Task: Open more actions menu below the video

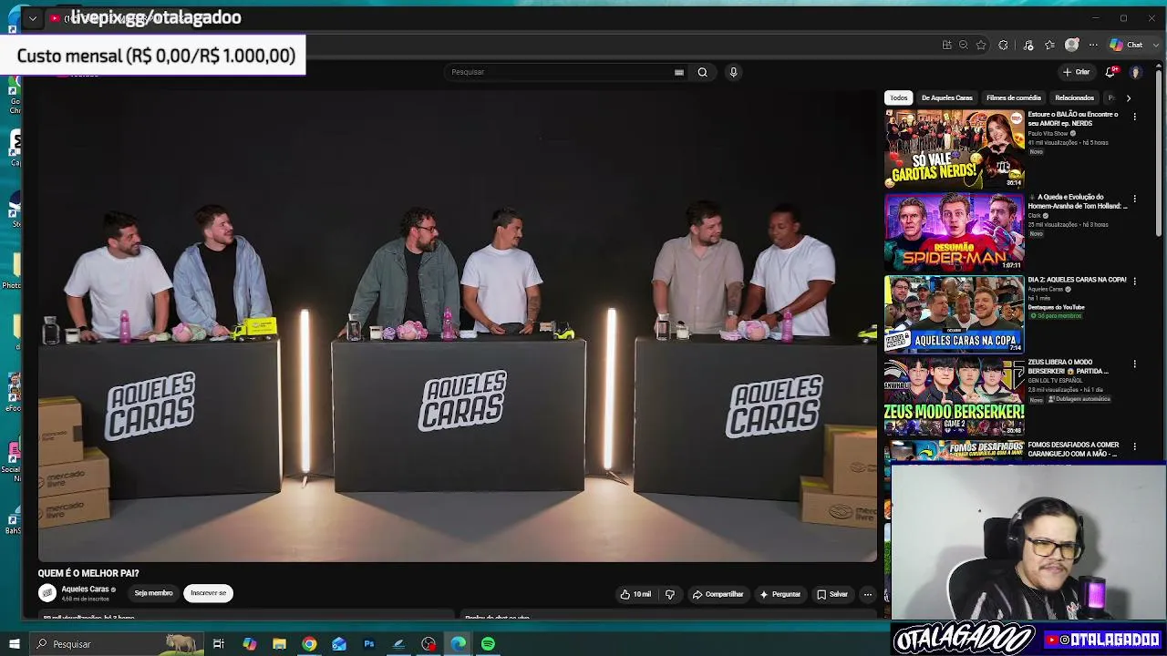Action: (x=868, y=594)
